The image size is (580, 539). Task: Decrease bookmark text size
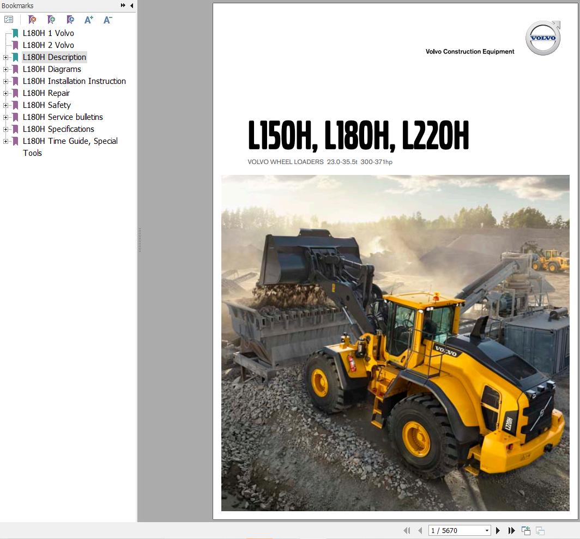107,20
